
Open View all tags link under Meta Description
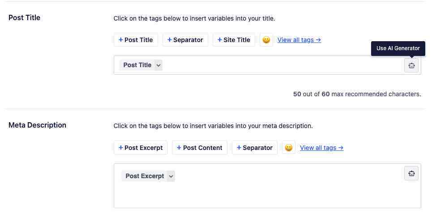pos(321,148)
